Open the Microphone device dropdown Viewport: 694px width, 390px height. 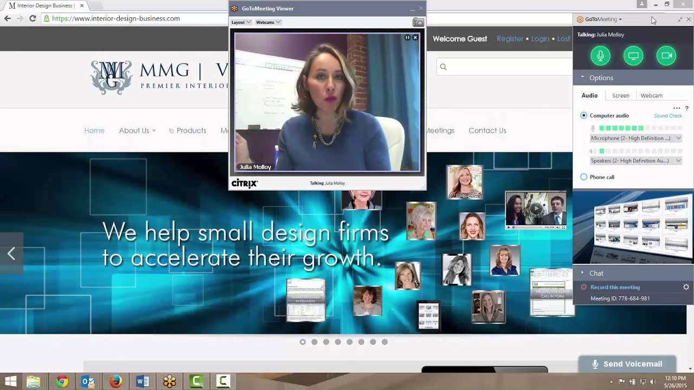tap(635, 138)
